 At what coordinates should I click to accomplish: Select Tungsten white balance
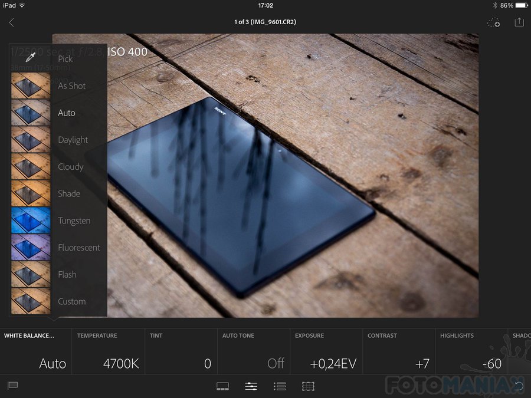(x=74, y=221)
